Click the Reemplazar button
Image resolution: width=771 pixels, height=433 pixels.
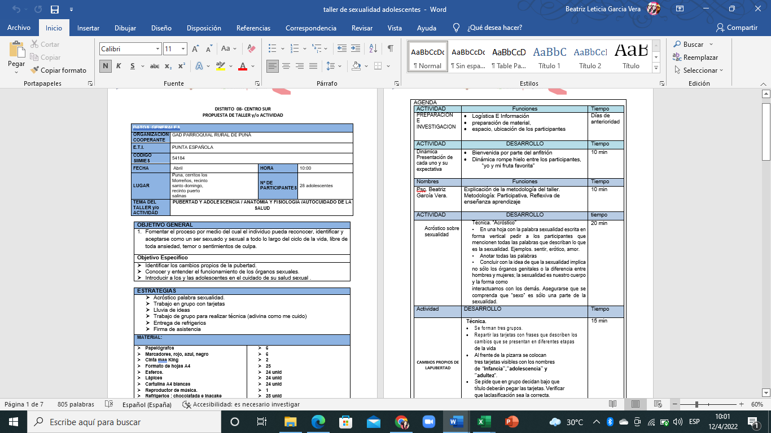[x=700, y=58]
